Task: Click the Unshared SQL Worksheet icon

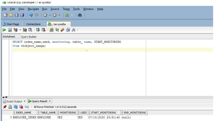Action: tap(52, 30)
